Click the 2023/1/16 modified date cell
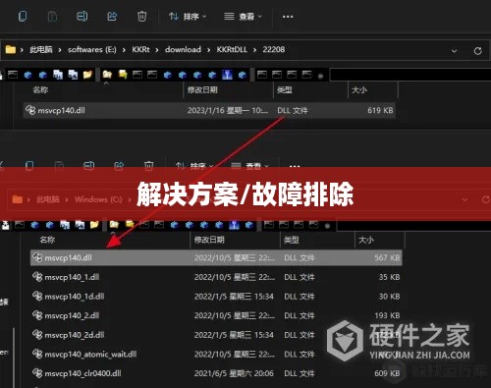The height and width of the screenshot is (388, 491). pyautogui.click(x=228, y=110)
